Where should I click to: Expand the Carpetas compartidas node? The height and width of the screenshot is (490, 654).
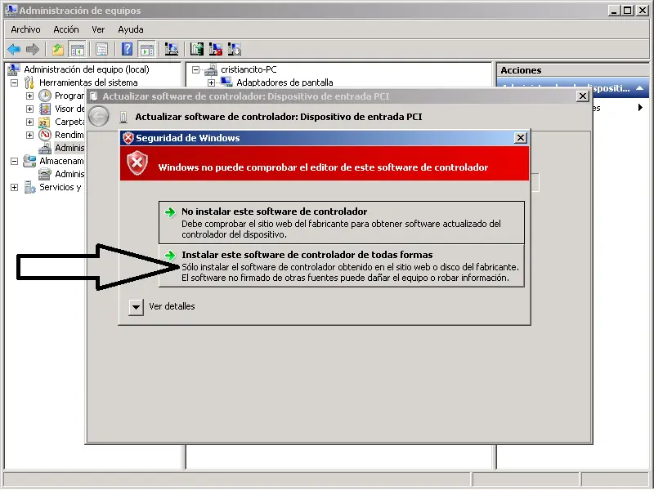coord(29,122)
